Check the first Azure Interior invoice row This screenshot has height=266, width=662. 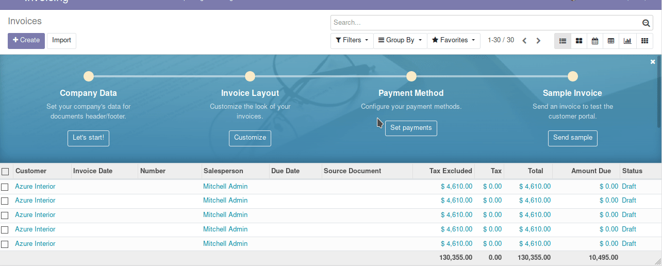coord(5,187)
